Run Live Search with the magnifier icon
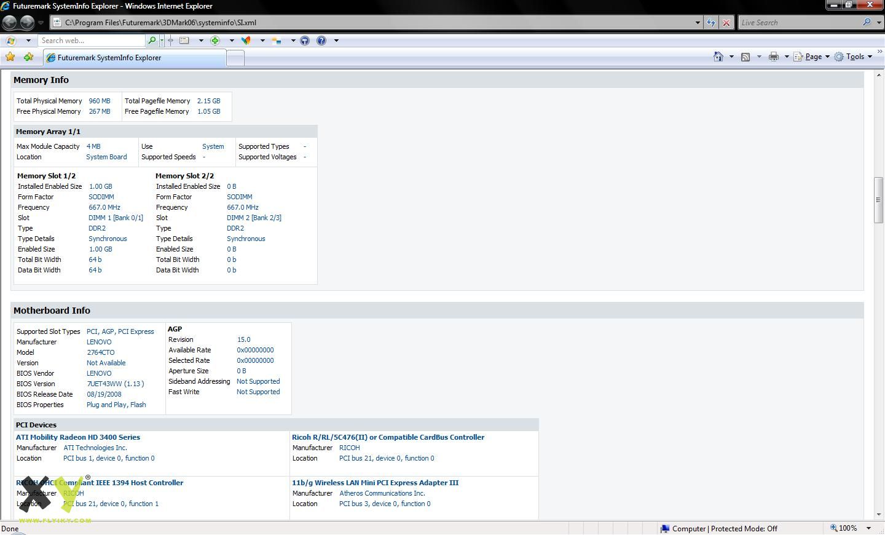Image resolution: width=885 pixels, height=535 pixels. click(867, 22)
